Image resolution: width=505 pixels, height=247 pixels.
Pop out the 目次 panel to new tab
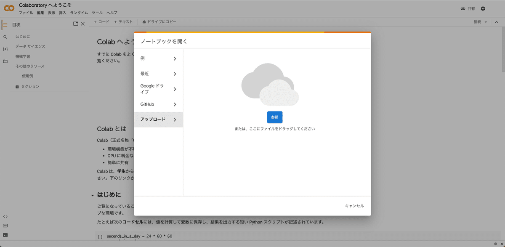click(x=76, y=24)
